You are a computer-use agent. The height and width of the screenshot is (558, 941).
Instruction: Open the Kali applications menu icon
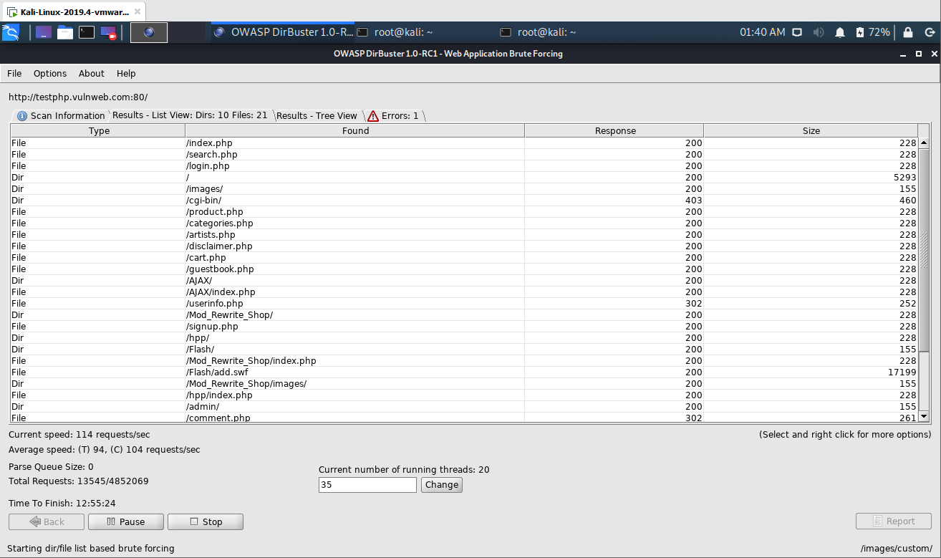[11, 32]
